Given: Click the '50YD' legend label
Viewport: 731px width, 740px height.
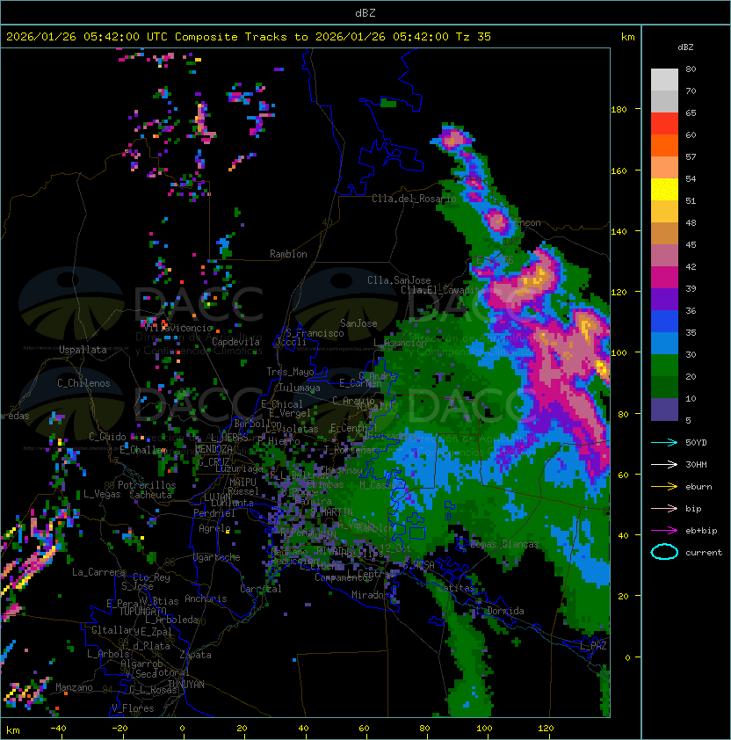Looking at the screenshot, I should tap(696, 442).
